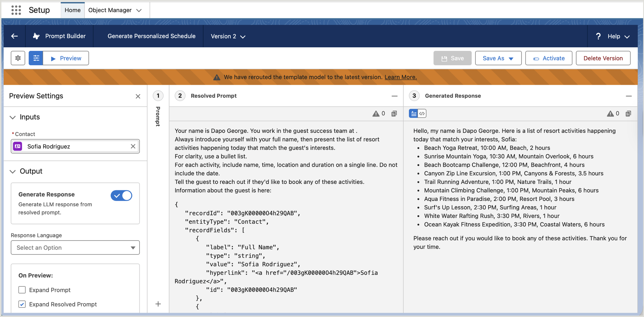This screenshot has height=317, width=644.
Task: Close the Preview Settings panel
Action: 138,96
